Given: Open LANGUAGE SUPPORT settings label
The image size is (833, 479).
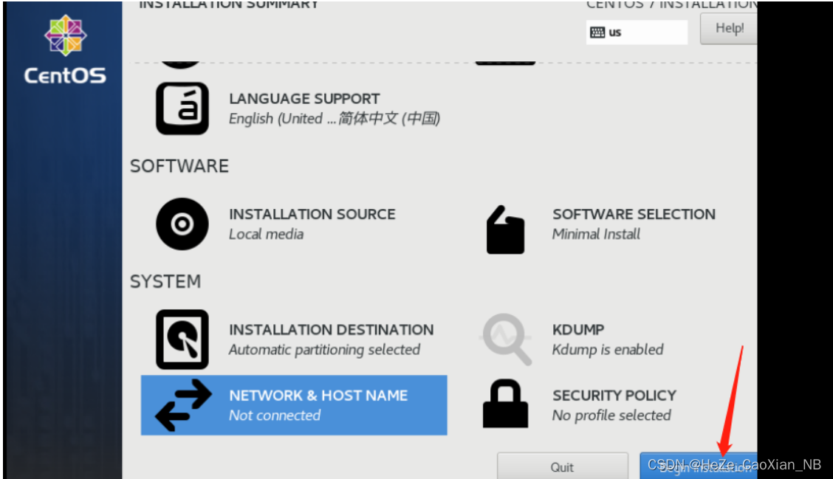Looking at the screenshot, I should (304, 99).
